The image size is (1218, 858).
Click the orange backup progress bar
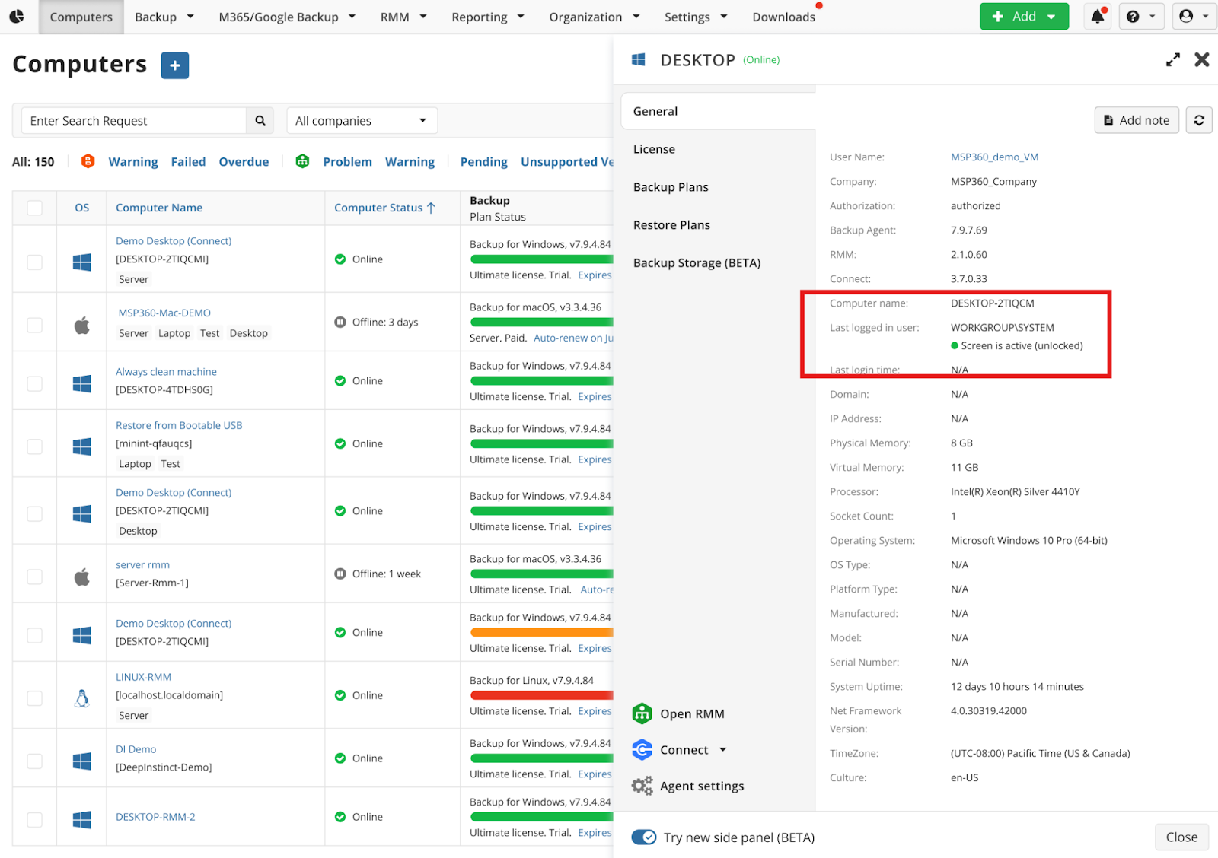pos(540,631)
